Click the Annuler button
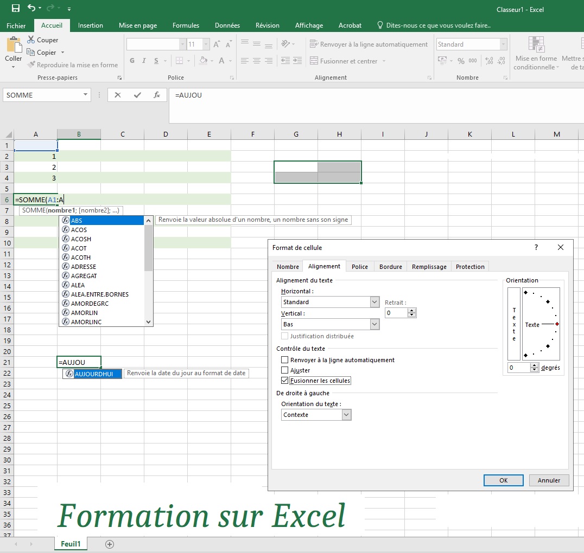The height and width of the screenshot is (553, 584). coord(549,480)
